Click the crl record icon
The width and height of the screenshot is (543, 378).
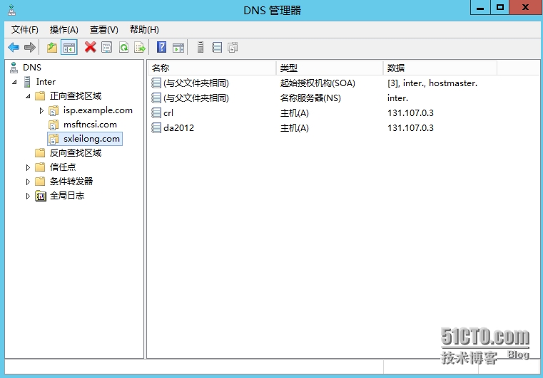click(156, 113)
